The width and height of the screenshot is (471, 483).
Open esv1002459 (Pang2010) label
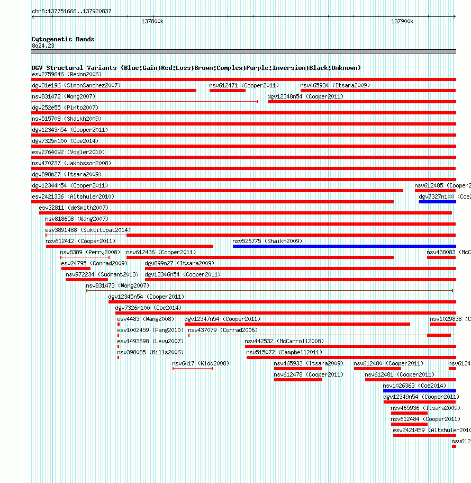click(150, 329)
